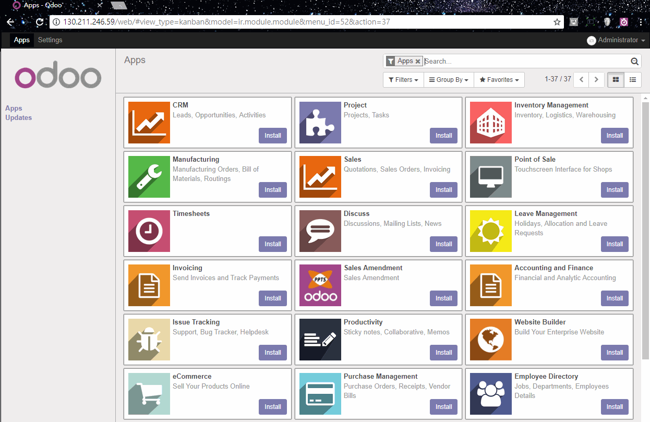Screen dimensions: 650x422
Task: Click the Sales Amendment PPTS odoo icon
Action: 320,285
